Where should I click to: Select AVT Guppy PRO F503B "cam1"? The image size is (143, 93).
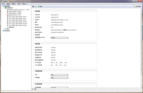point(18,18)
